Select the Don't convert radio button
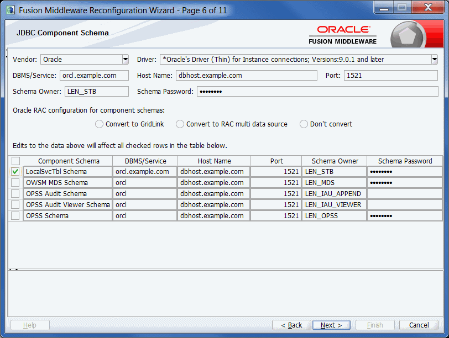Viewport: 449px width, 338px height. (304, 124)
